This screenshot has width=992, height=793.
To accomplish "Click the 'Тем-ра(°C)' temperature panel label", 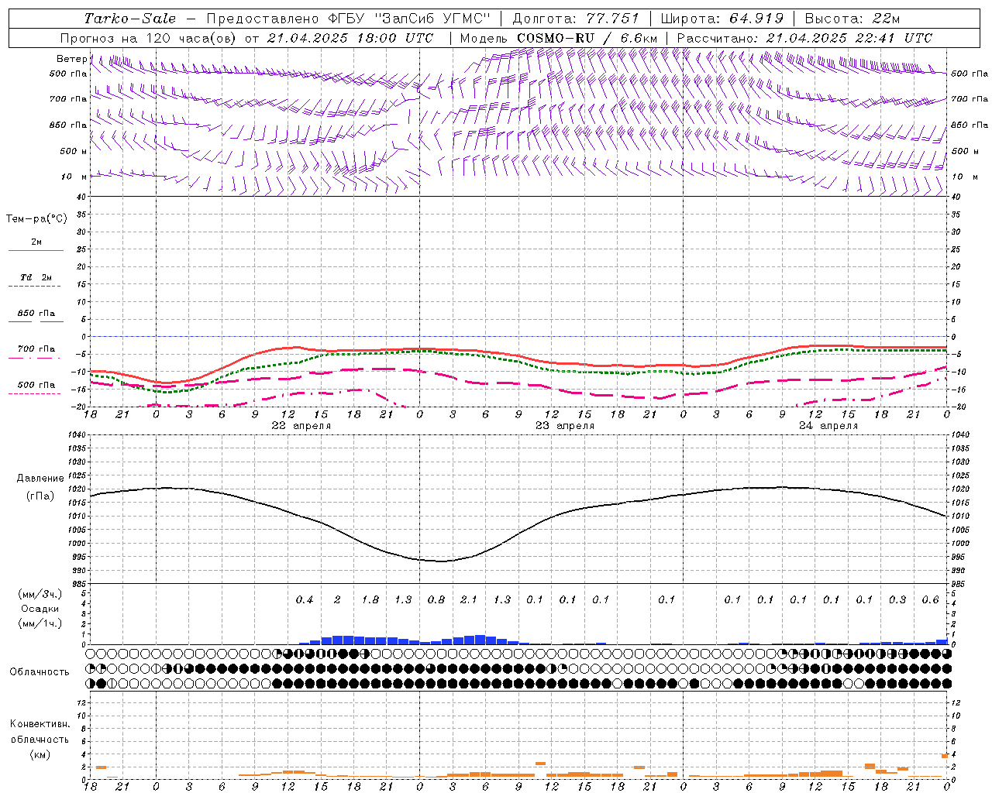I will click(x=36, y=219).
